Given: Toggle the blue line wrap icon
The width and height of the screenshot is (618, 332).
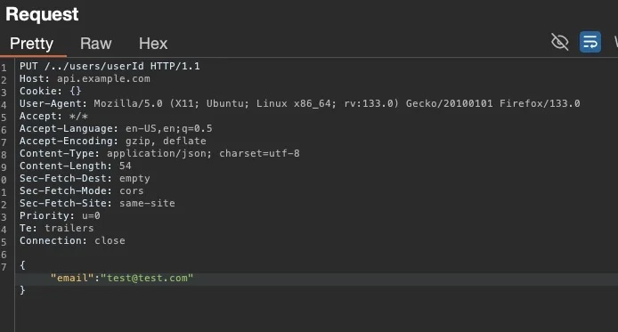Looking at the screenshot, I should 590,42.
